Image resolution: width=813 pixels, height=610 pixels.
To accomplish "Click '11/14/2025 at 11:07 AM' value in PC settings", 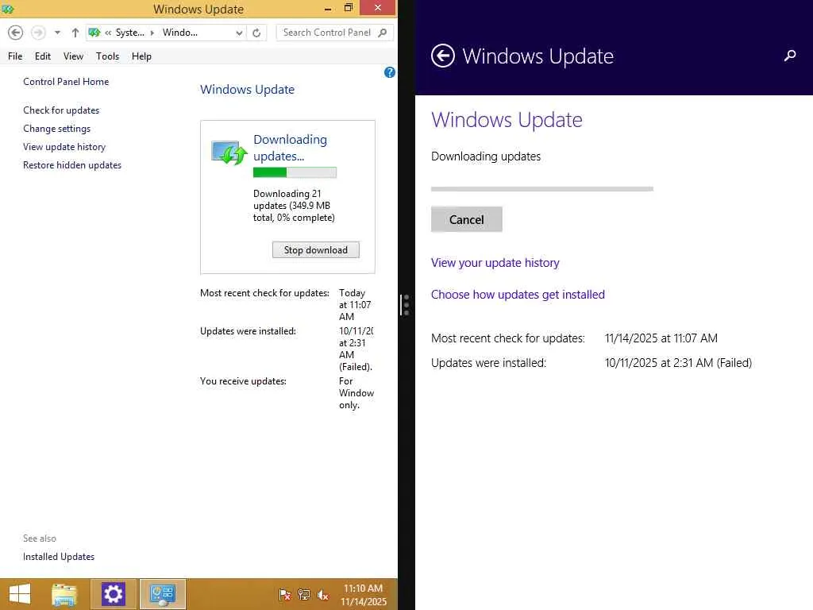I will pos(661,338).
